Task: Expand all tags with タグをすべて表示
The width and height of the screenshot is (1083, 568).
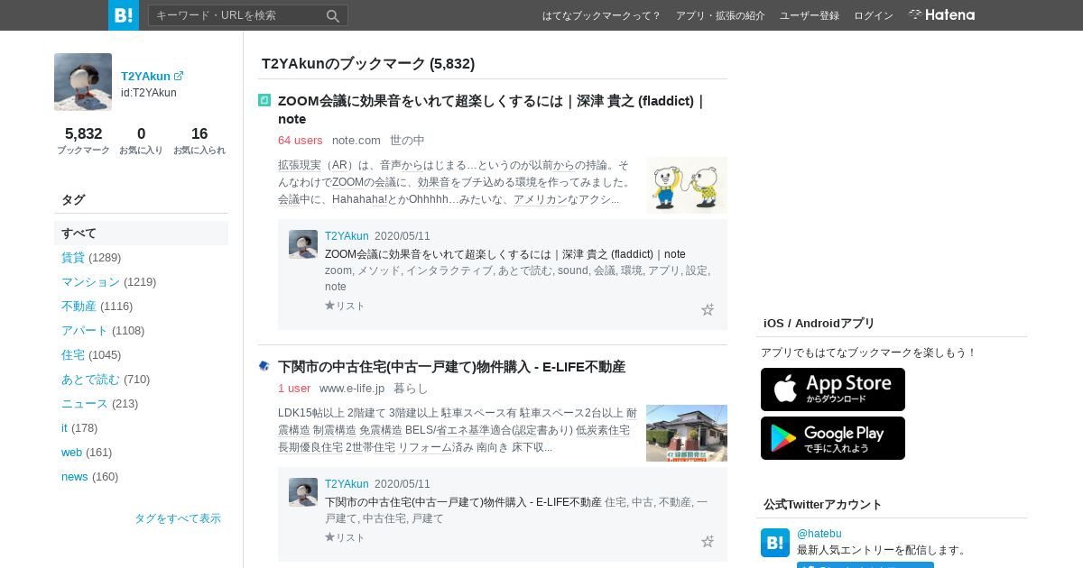Action: coord(178,518)
